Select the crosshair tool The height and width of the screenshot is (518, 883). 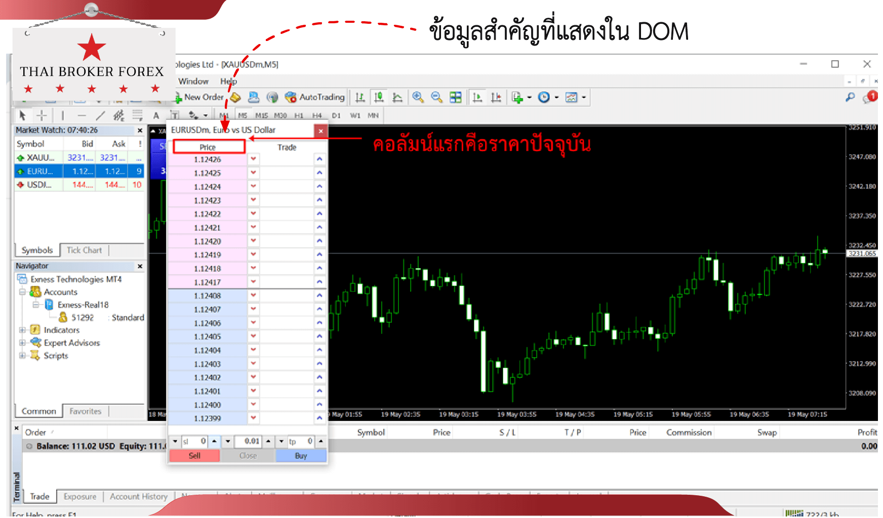[42, 115]
